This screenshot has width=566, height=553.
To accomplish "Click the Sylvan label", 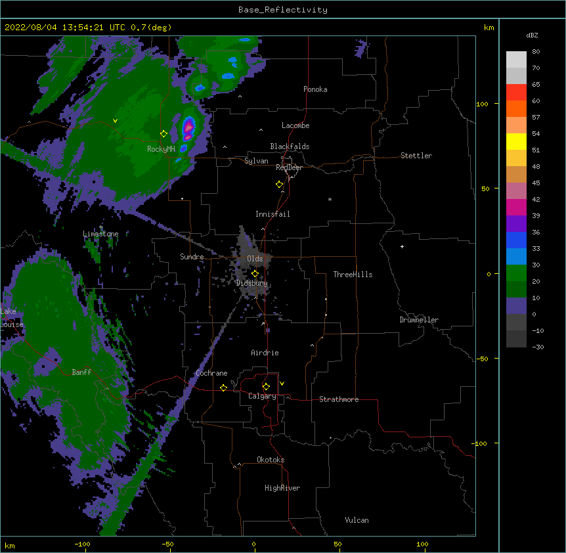I will 256,161.
